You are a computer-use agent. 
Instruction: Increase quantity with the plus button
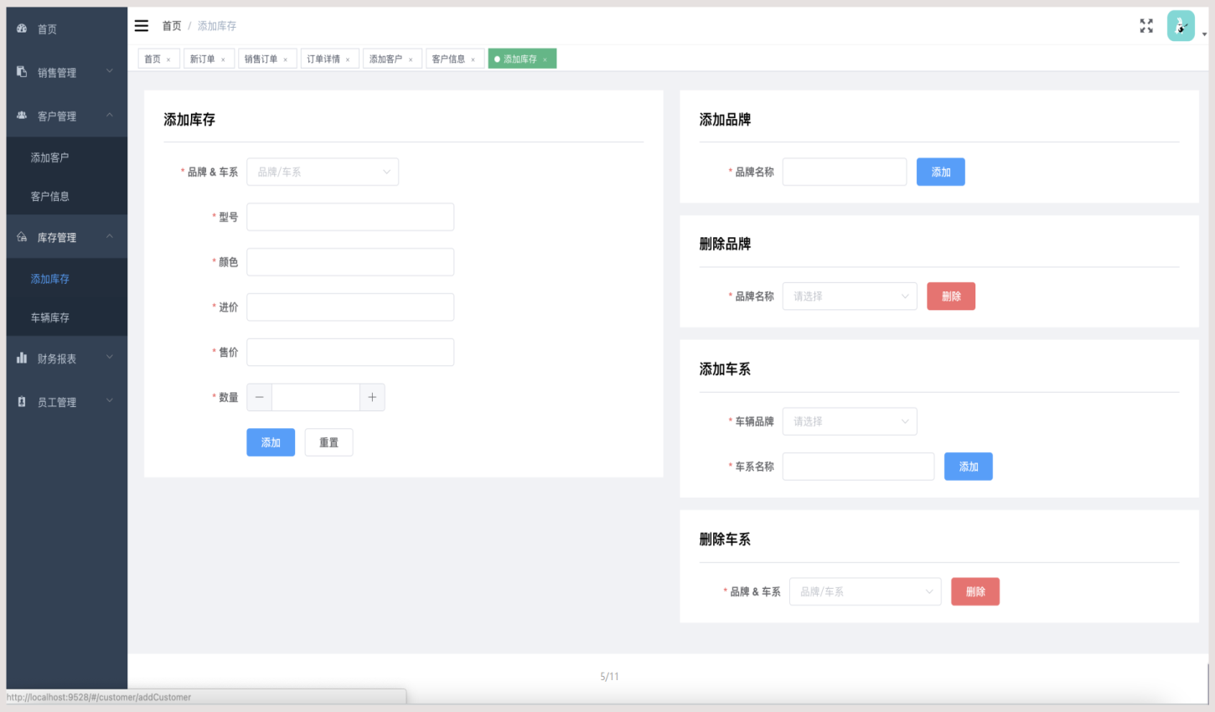(x=372, y=397)
